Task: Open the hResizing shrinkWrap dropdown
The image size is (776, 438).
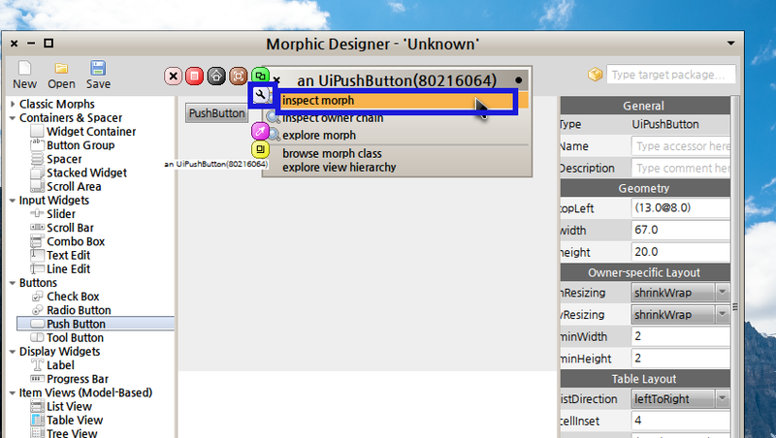Action: click(680, 293)
